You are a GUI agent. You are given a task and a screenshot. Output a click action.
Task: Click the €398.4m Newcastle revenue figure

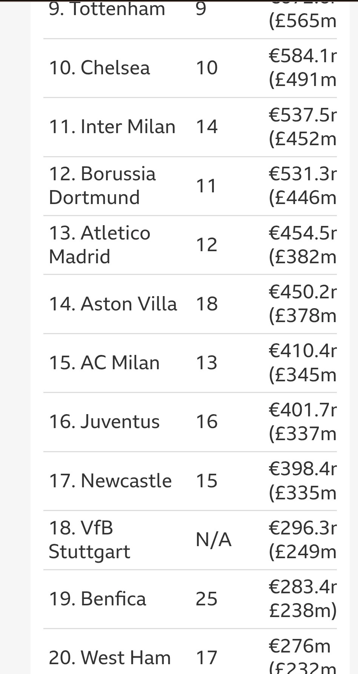pyautogui.click(x=303, y=469)
